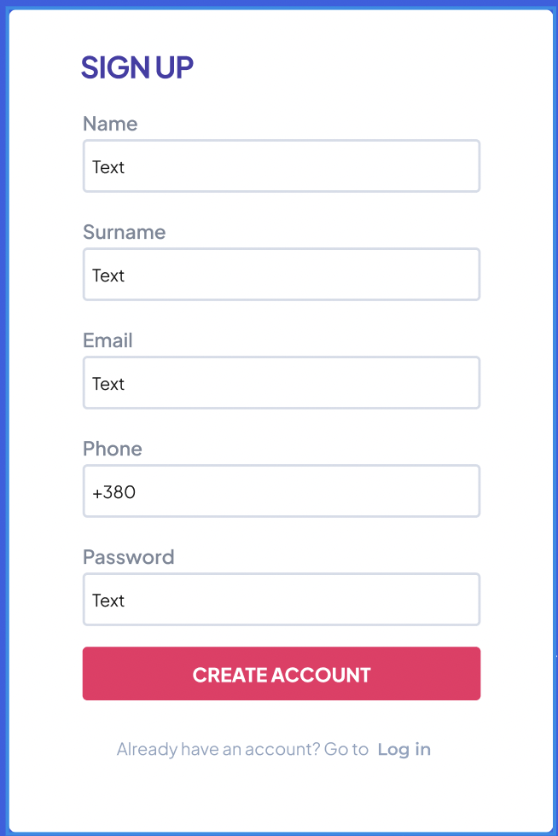
Task: Click the placeholder Text in Password field
Action: click(108, 601)
